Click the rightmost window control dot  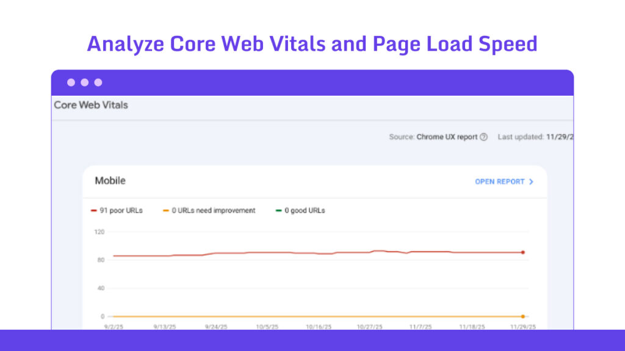[x=99, y=82]
